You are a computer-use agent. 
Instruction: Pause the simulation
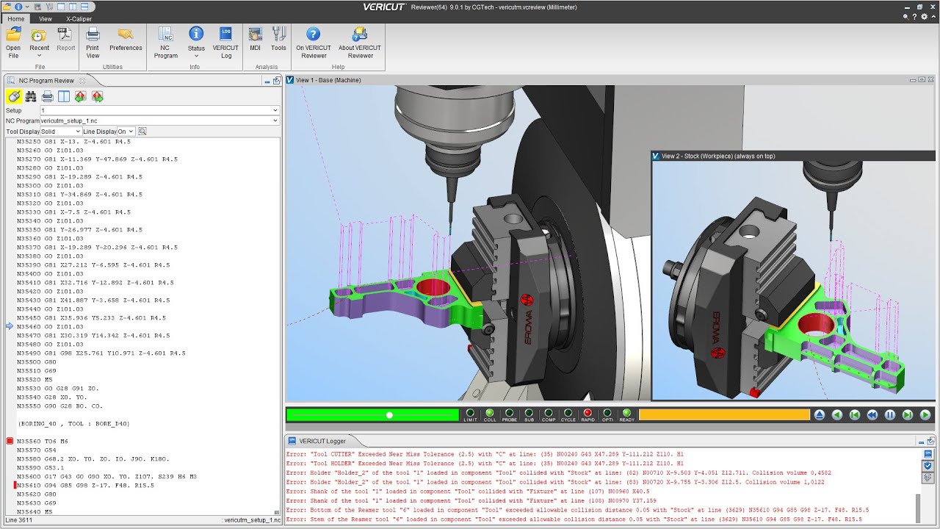click(890, 415)
